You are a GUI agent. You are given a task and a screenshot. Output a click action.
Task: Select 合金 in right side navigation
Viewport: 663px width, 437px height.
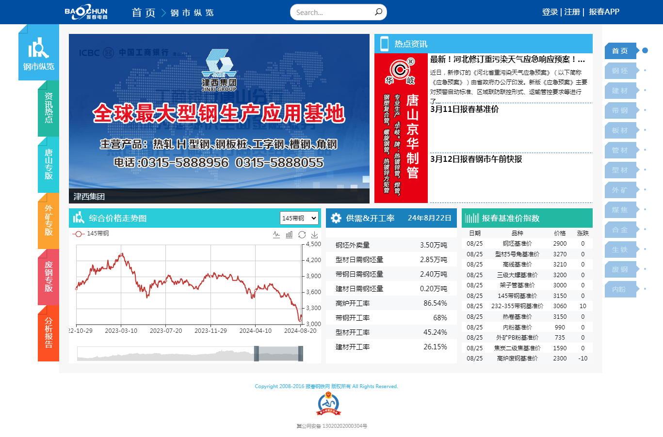(x=620, y=230)
